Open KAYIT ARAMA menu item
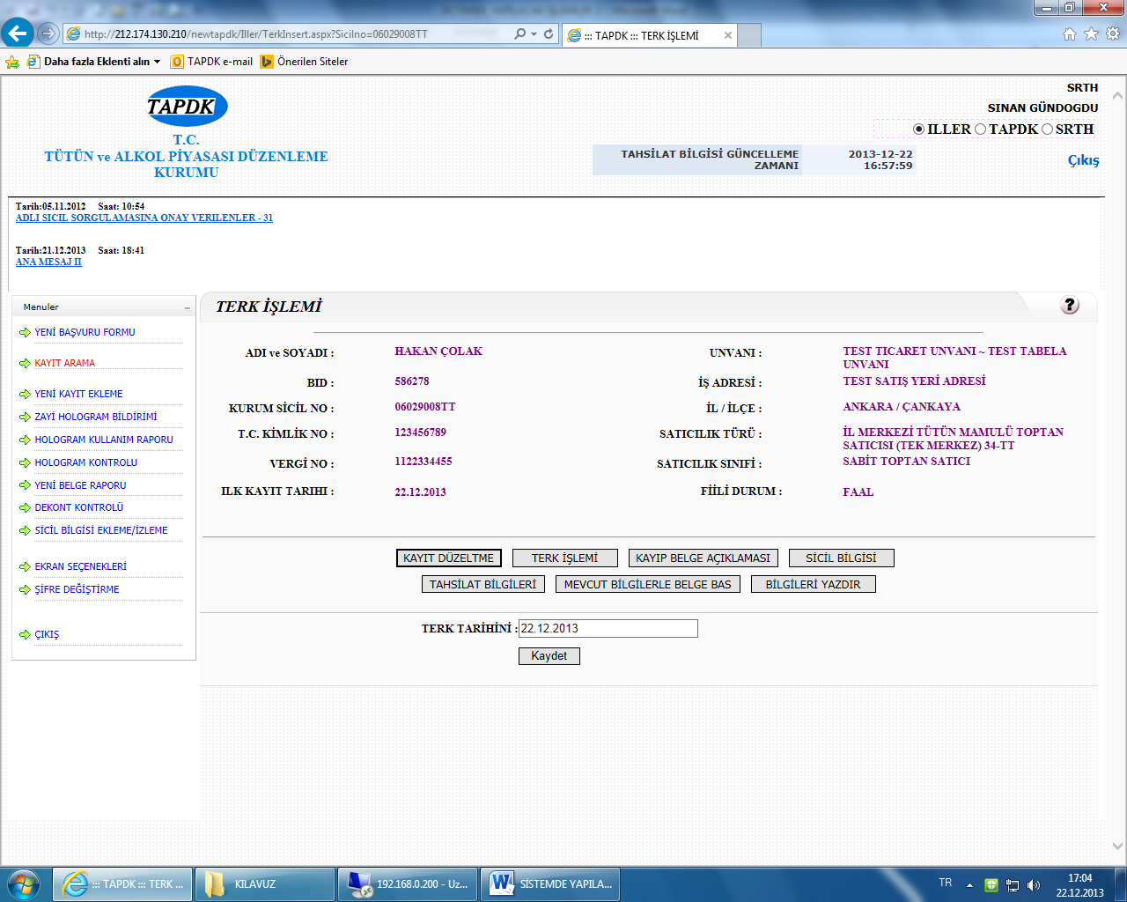The height and width of the screenshot is (902, 1127). point(64,363)
